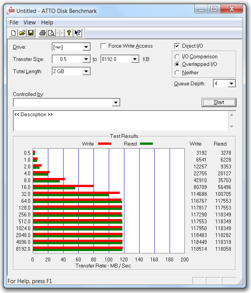Click the Print toolbar icon
This screenshot has width=251, height=293.
(43, 33)
